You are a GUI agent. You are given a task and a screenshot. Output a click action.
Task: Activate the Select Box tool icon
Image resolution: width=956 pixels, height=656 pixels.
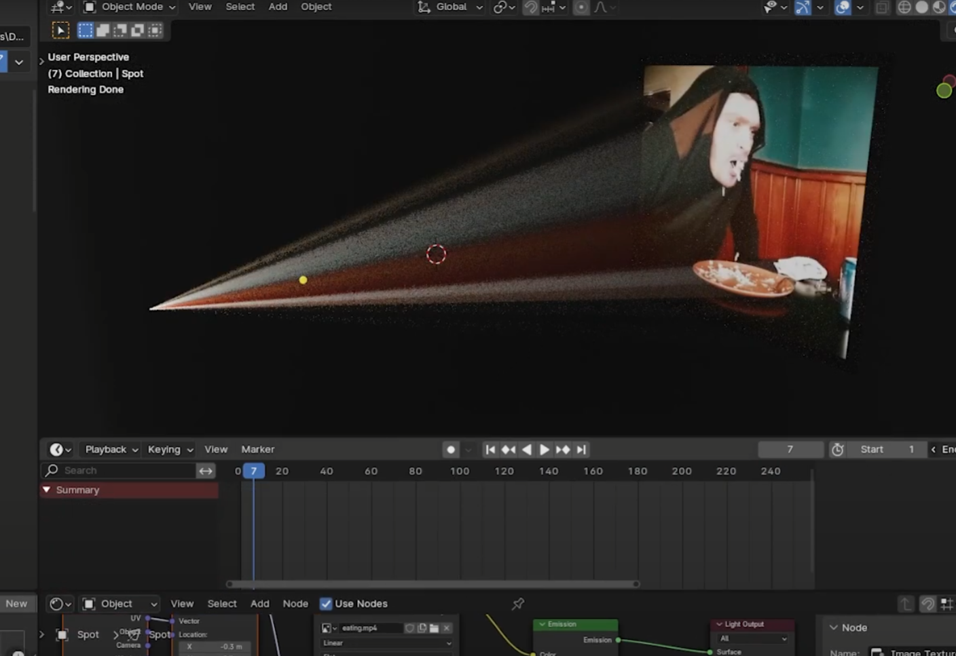coord(85,30)
